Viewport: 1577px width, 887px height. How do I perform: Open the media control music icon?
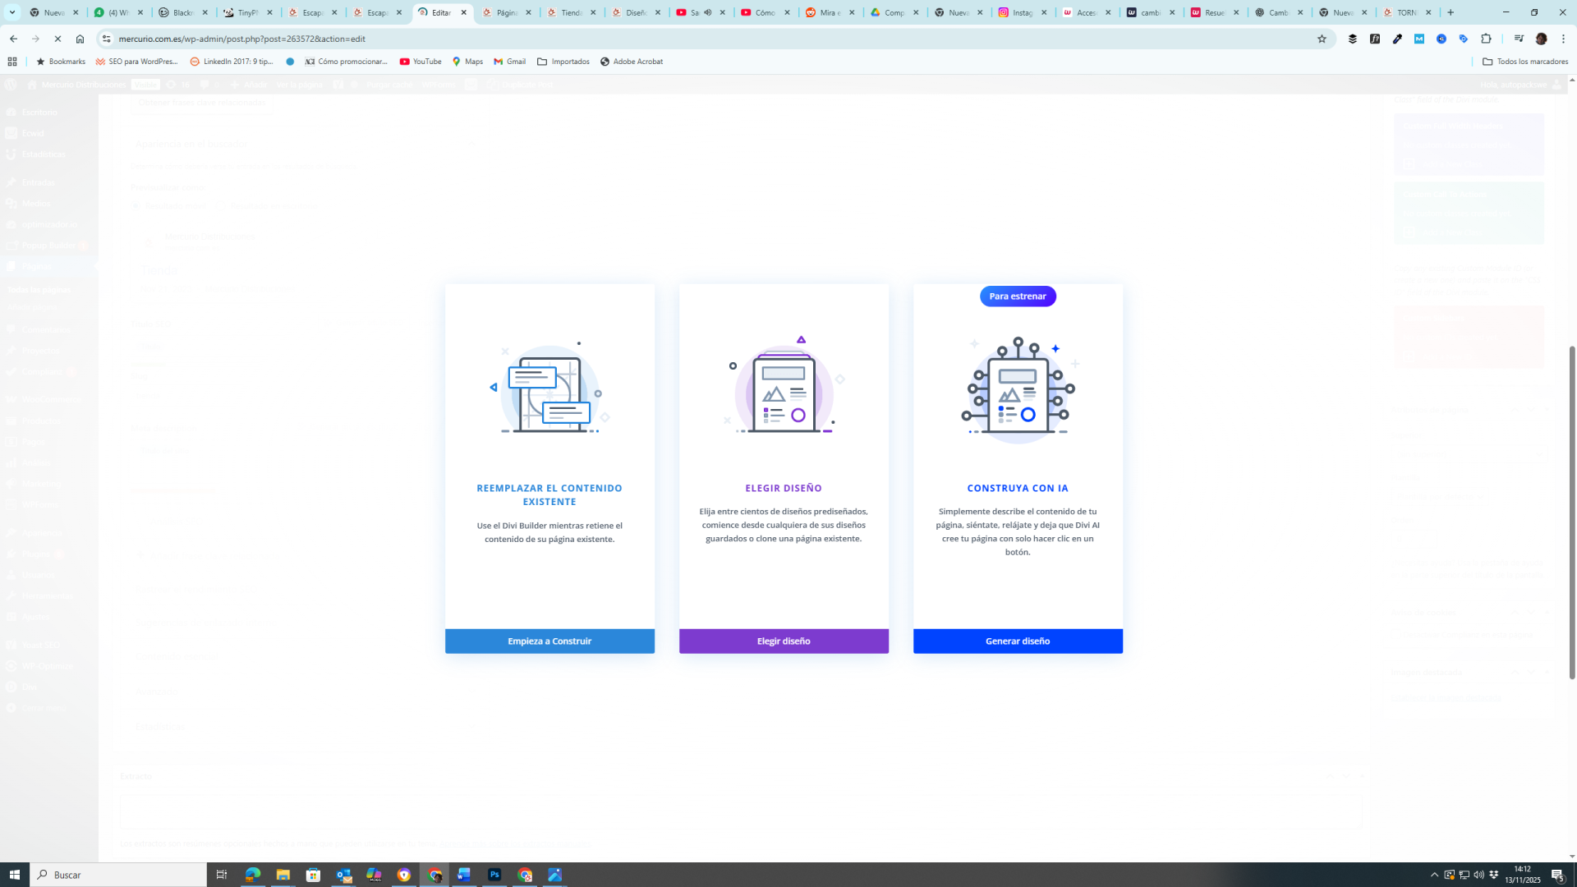[1519, 39]
